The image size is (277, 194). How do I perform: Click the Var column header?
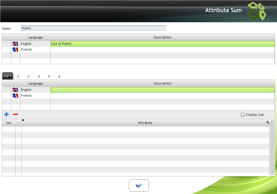(x=9, y=123)
